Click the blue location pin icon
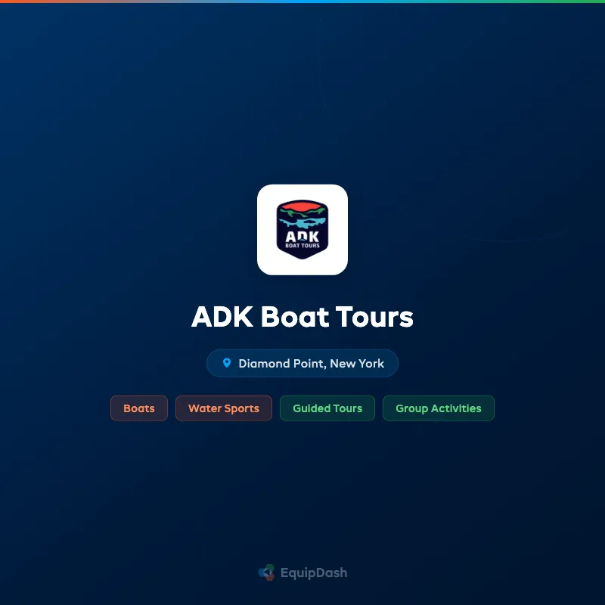The height and width of the screenshot is (605, 605). (x=228, y=363)
